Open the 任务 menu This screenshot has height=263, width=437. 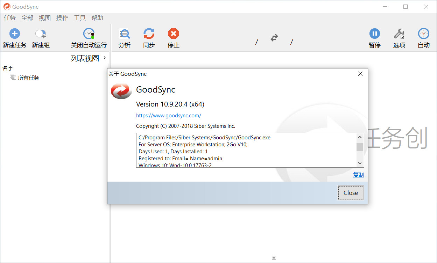10,18
